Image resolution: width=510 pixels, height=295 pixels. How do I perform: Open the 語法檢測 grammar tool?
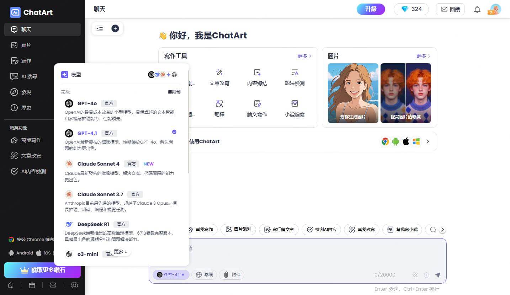click(295, 77)
